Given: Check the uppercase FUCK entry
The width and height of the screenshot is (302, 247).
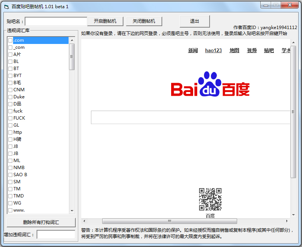Looking at the screenshot, I should [10, 118].
